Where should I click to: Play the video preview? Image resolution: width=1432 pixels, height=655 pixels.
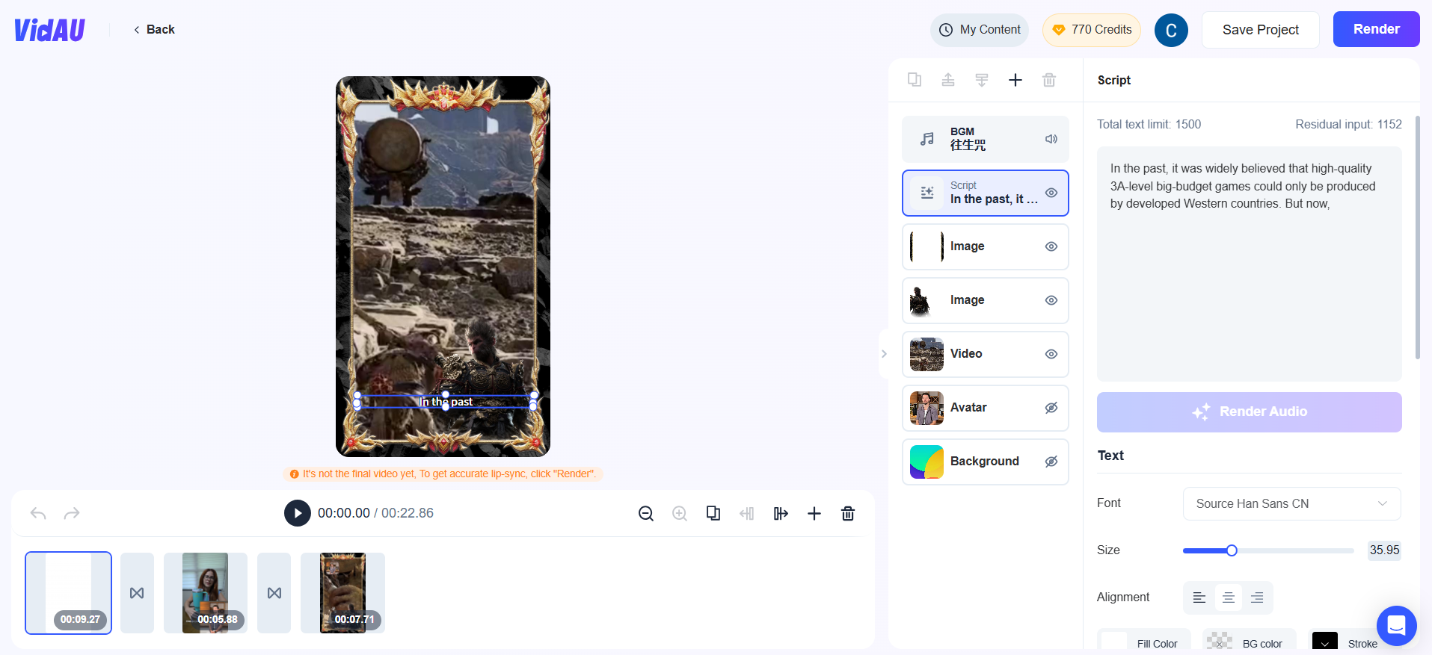[x=298, y=513]
